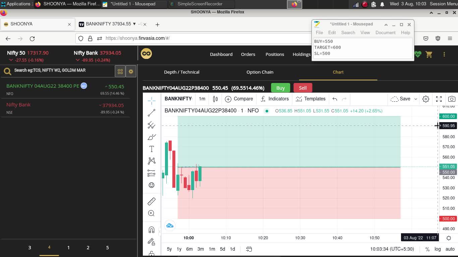Add a symbol with Compare
The image size is (458, 257).
tap(239, 99)
